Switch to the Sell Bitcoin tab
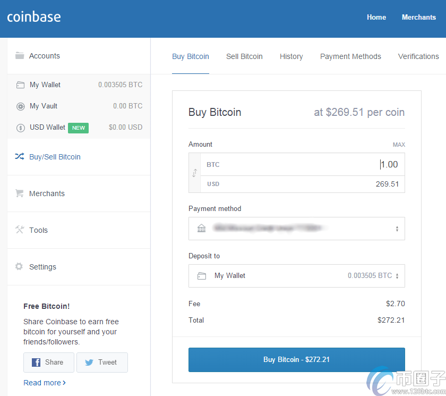446x396 pixels. click(x=244, y=56)
